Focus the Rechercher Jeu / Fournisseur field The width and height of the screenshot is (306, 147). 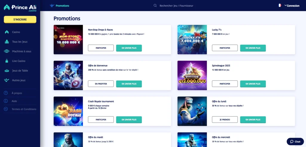point(176,6)
